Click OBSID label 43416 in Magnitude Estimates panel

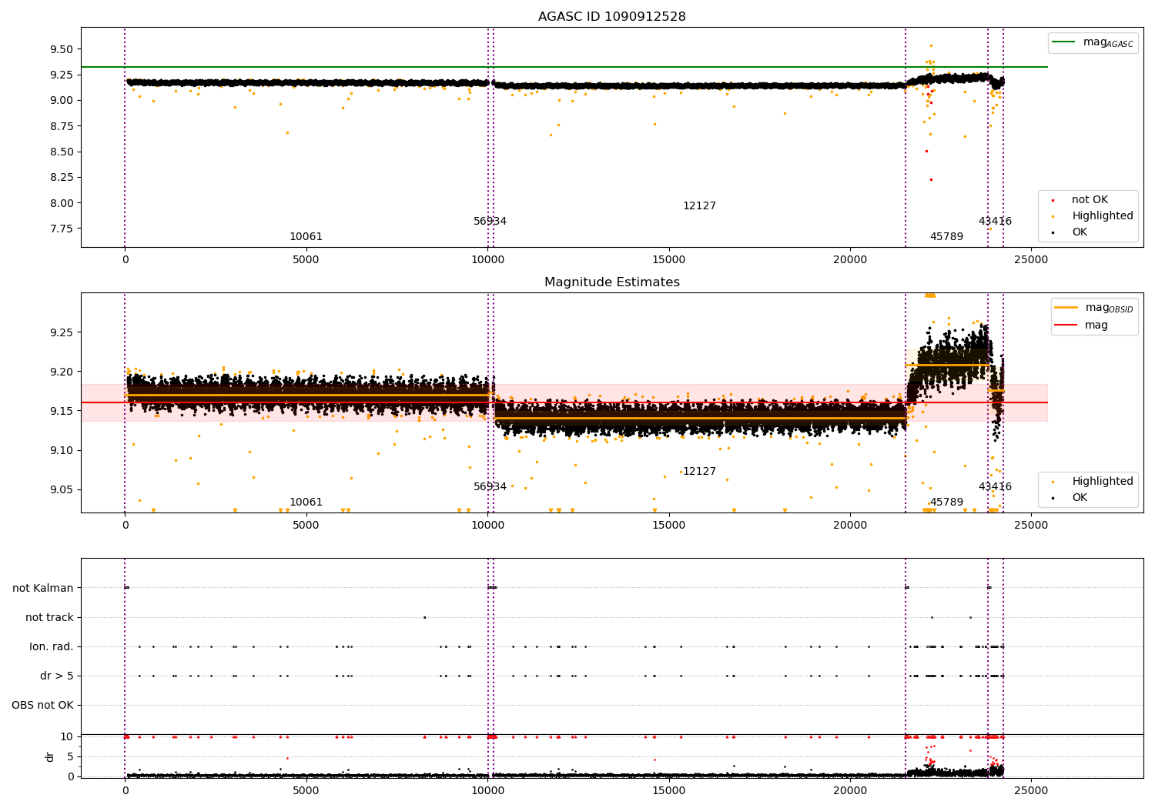point(995,487)
